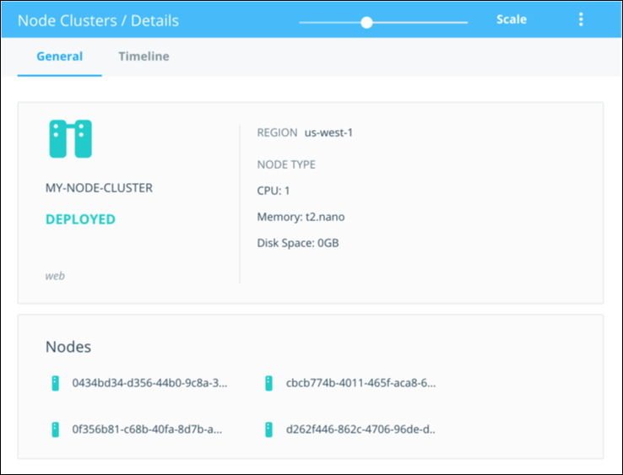Click the Nodes section heading
Screen dimensions: 623x475
68,347
